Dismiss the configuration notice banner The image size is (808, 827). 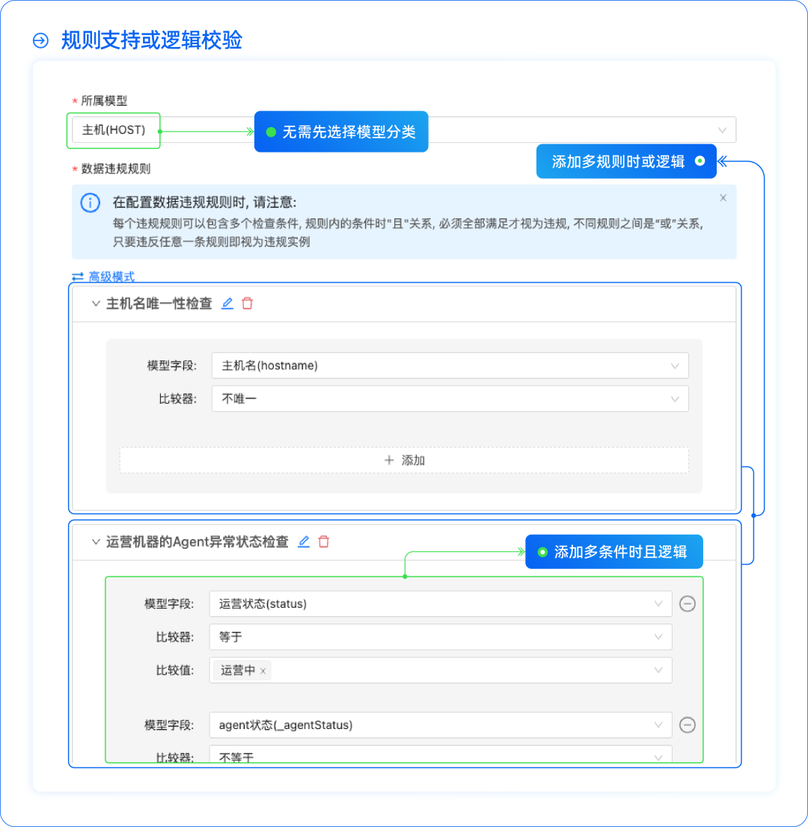[723, 197]
